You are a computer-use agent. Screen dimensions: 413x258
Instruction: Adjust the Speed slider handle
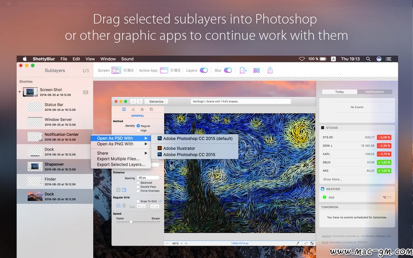(x=131, y=222)
